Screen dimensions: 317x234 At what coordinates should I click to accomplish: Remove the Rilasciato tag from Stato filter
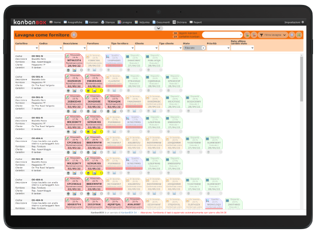[x=203, y=48]
